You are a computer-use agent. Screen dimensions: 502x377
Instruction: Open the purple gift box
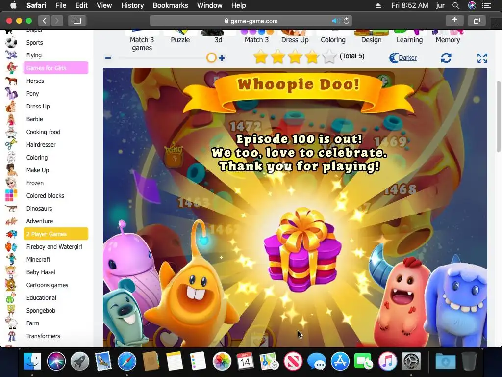[x=302, y=249]
